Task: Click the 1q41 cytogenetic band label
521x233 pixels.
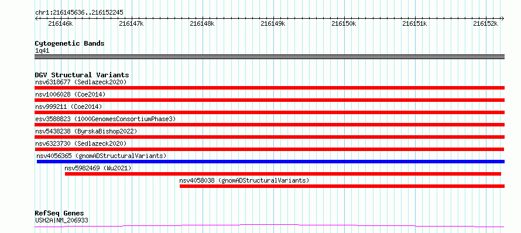Action: [x=42, y=51]
